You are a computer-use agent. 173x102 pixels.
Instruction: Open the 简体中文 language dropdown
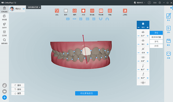[x=140, y=3]
